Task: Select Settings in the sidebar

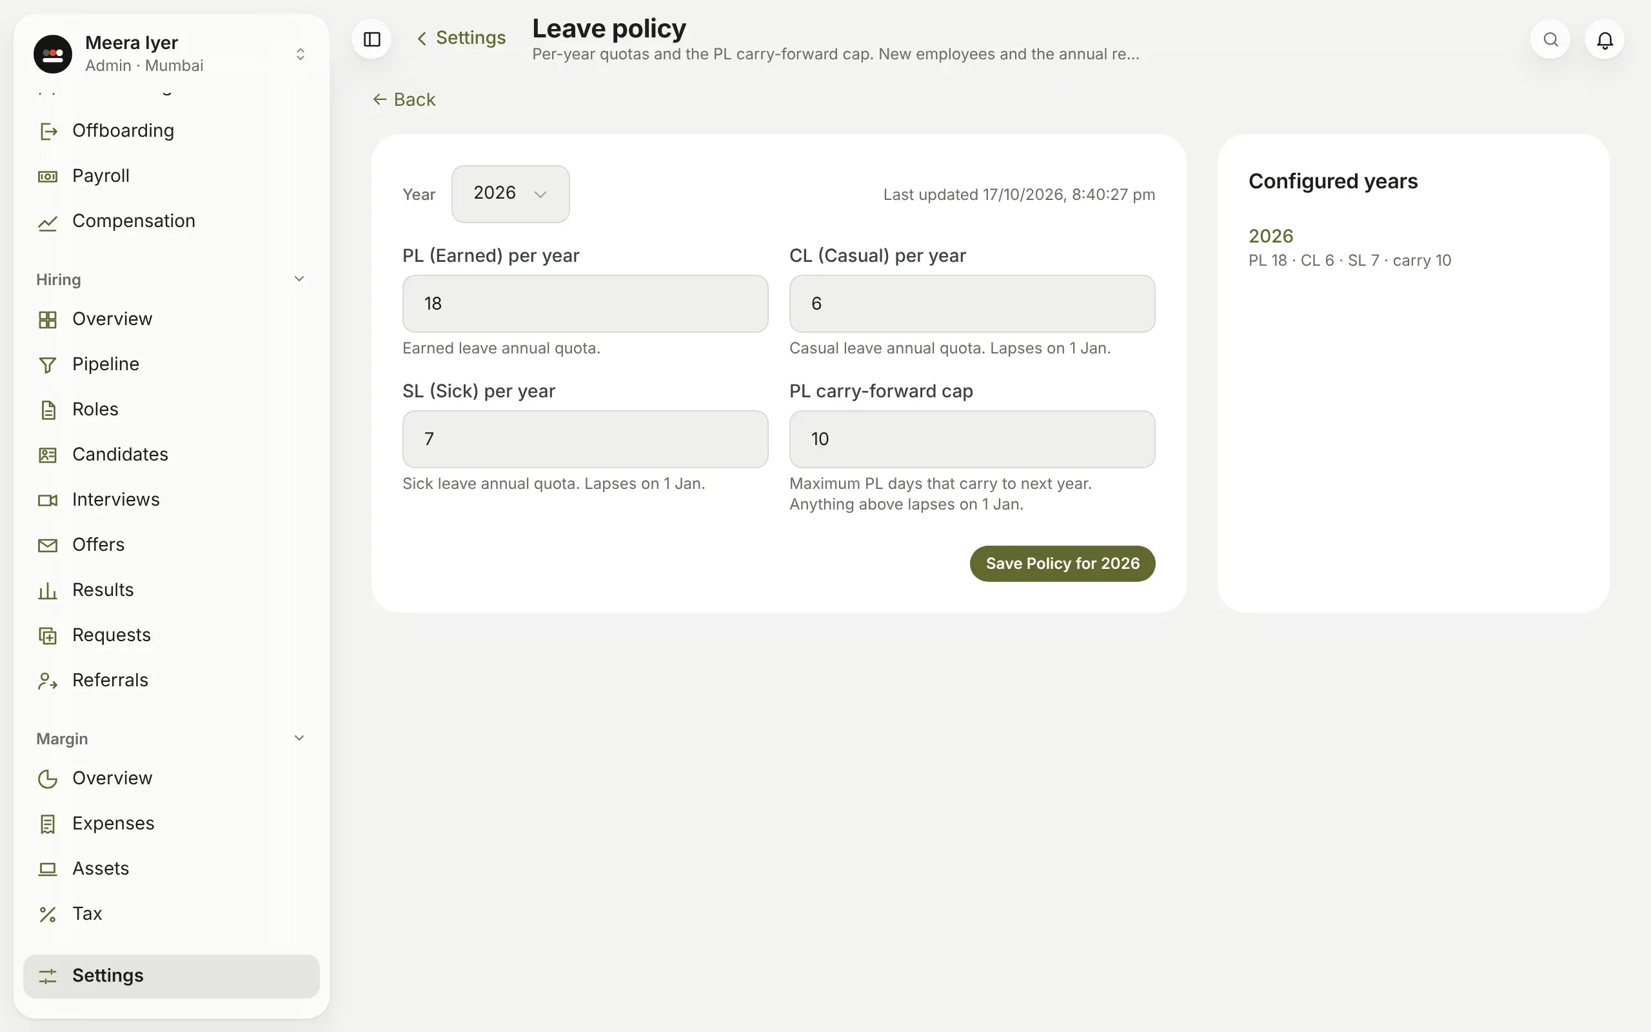Action: click(172, 976)
